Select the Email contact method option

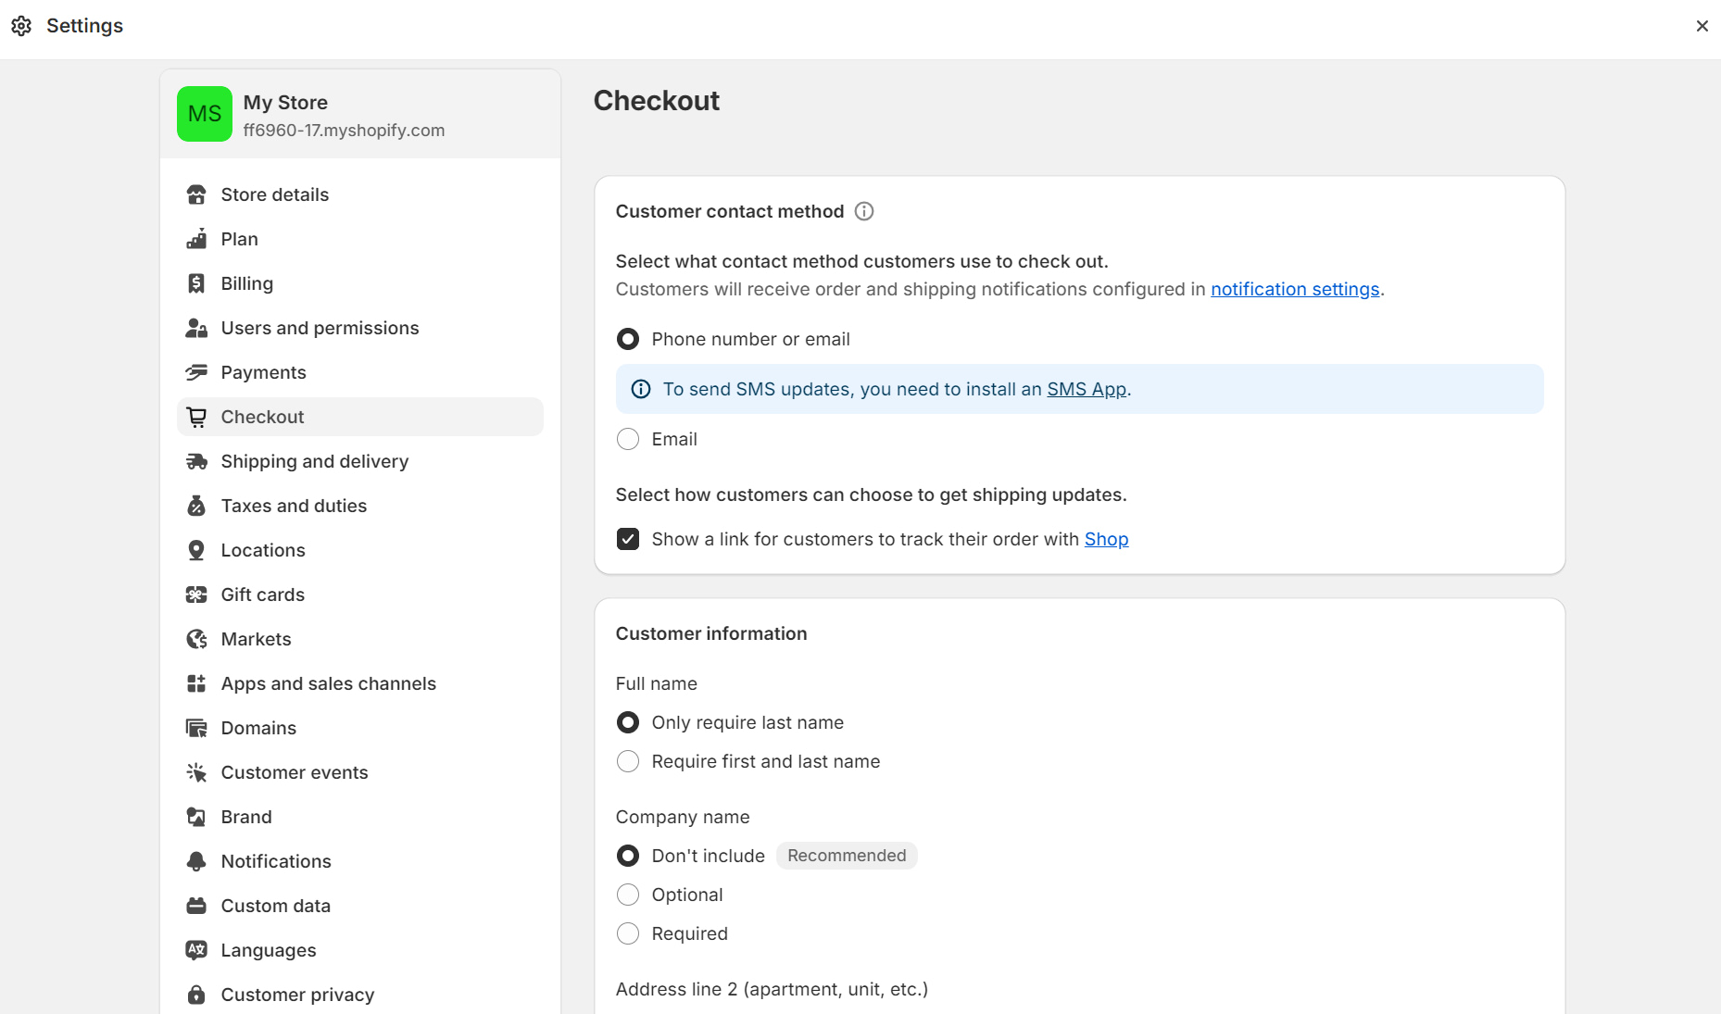coord(628,439)
